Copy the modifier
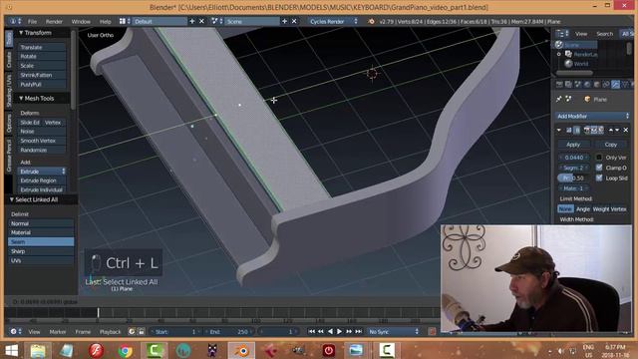This screenshot has width=638, height=359. (x=610, y=145)
